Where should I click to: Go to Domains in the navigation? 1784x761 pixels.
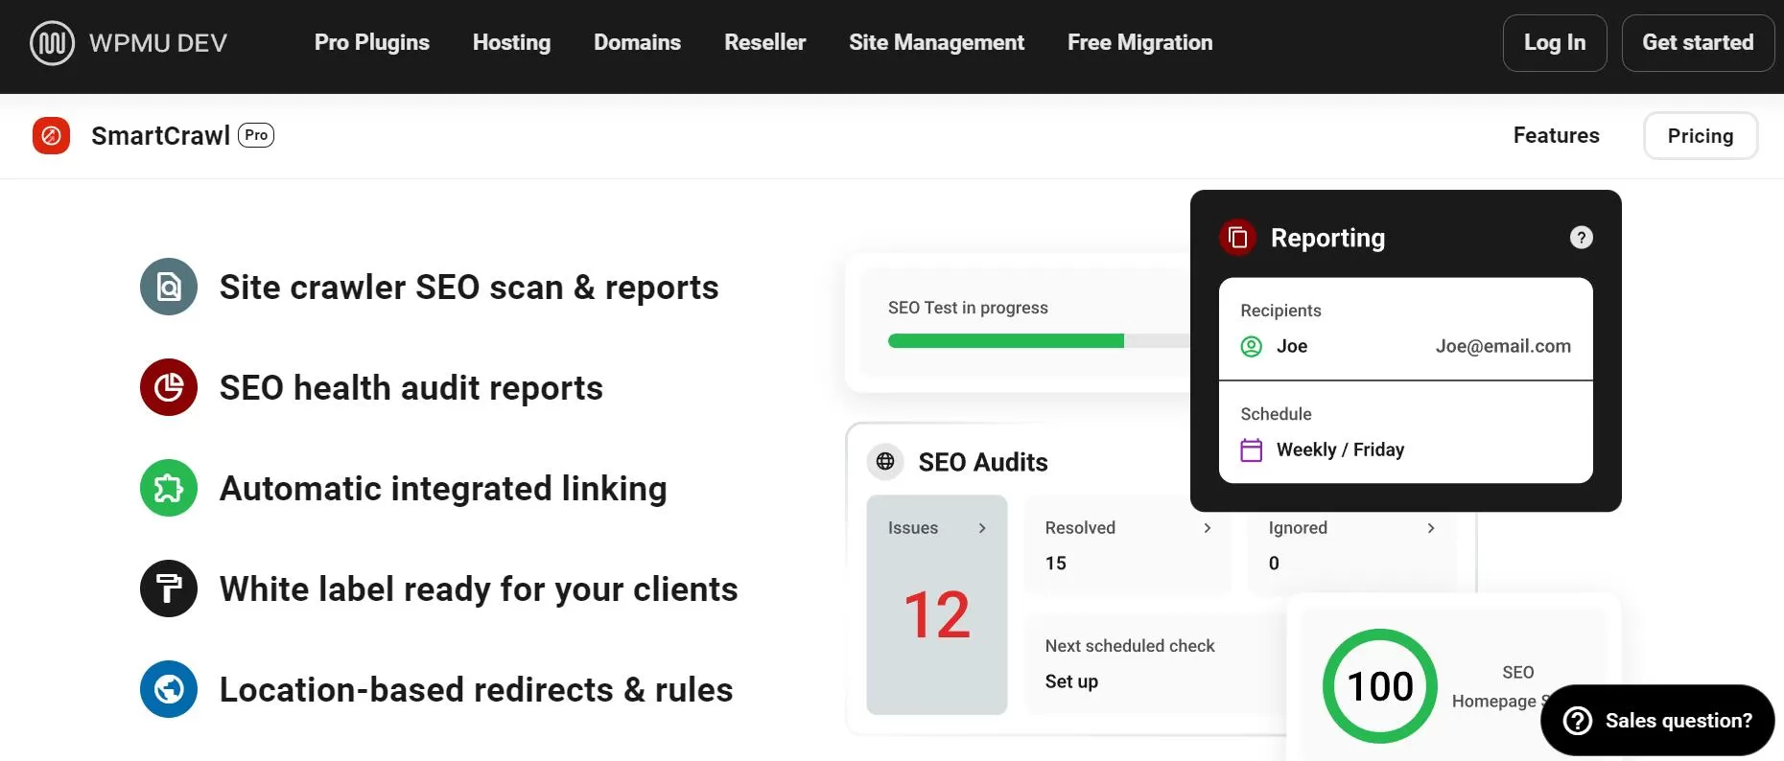click(x=637, y=42)
